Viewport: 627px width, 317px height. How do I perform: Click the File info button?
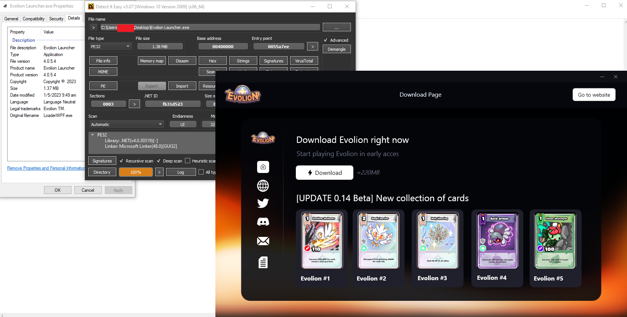tap(103, 61)
